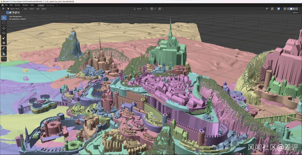Open the Object Mode dropdown
Image resolution: width=302 pixels, height=155 pixels.
click(x=15, y=9)
